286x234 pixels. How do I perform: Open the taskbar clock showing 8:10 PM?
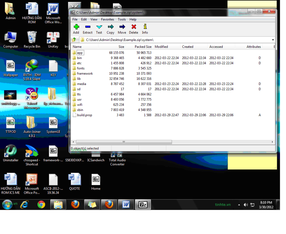click(266, 205)
